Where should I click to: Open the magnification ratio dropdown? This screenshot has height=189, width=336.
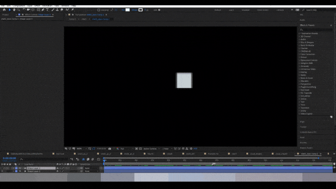[x=82, y=149]
